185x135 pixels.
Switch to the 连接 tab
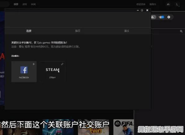pos(29,31)
